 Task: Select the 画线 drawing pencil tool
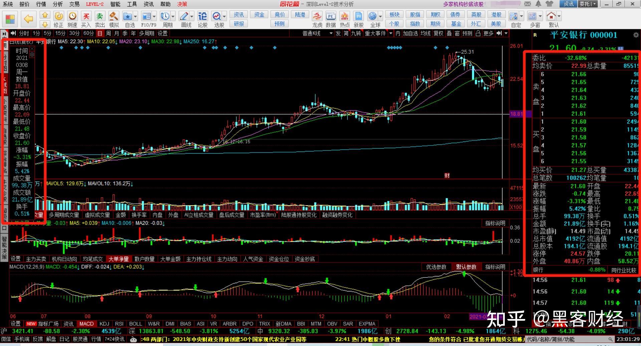pyautogui.click(x=184, y=20)
